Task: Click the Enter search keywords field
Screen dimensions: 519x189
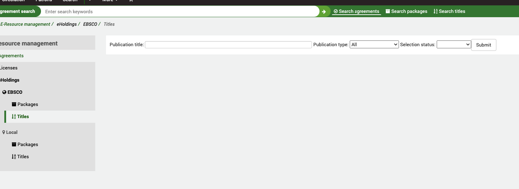Action: click(180, 11)
